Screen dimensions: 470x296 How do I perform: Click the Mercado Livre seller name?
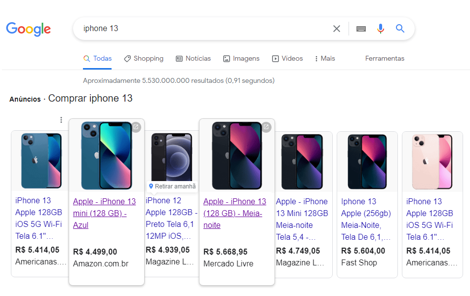229,263
